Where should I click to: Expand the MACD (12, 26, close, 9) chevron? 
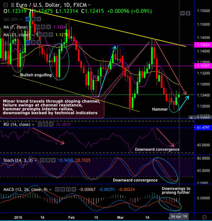pos(50,190)
